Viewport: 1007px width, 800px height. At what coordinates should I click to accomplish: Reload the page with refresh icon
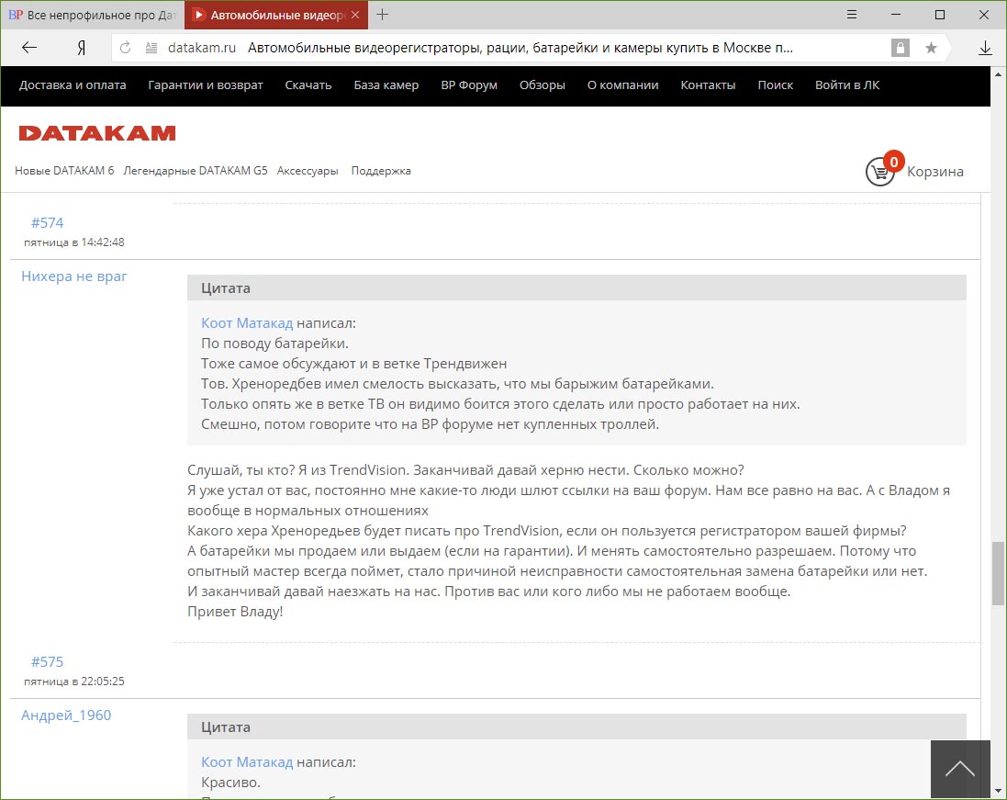tap(126, 48)
